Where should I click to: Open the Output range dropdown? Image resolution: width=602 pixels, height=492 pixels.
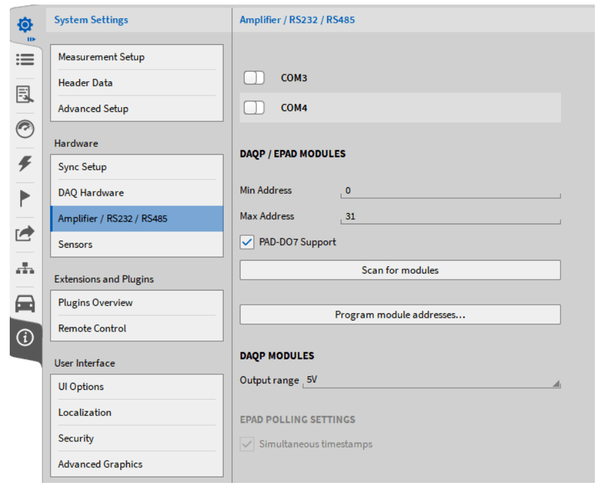431,381
